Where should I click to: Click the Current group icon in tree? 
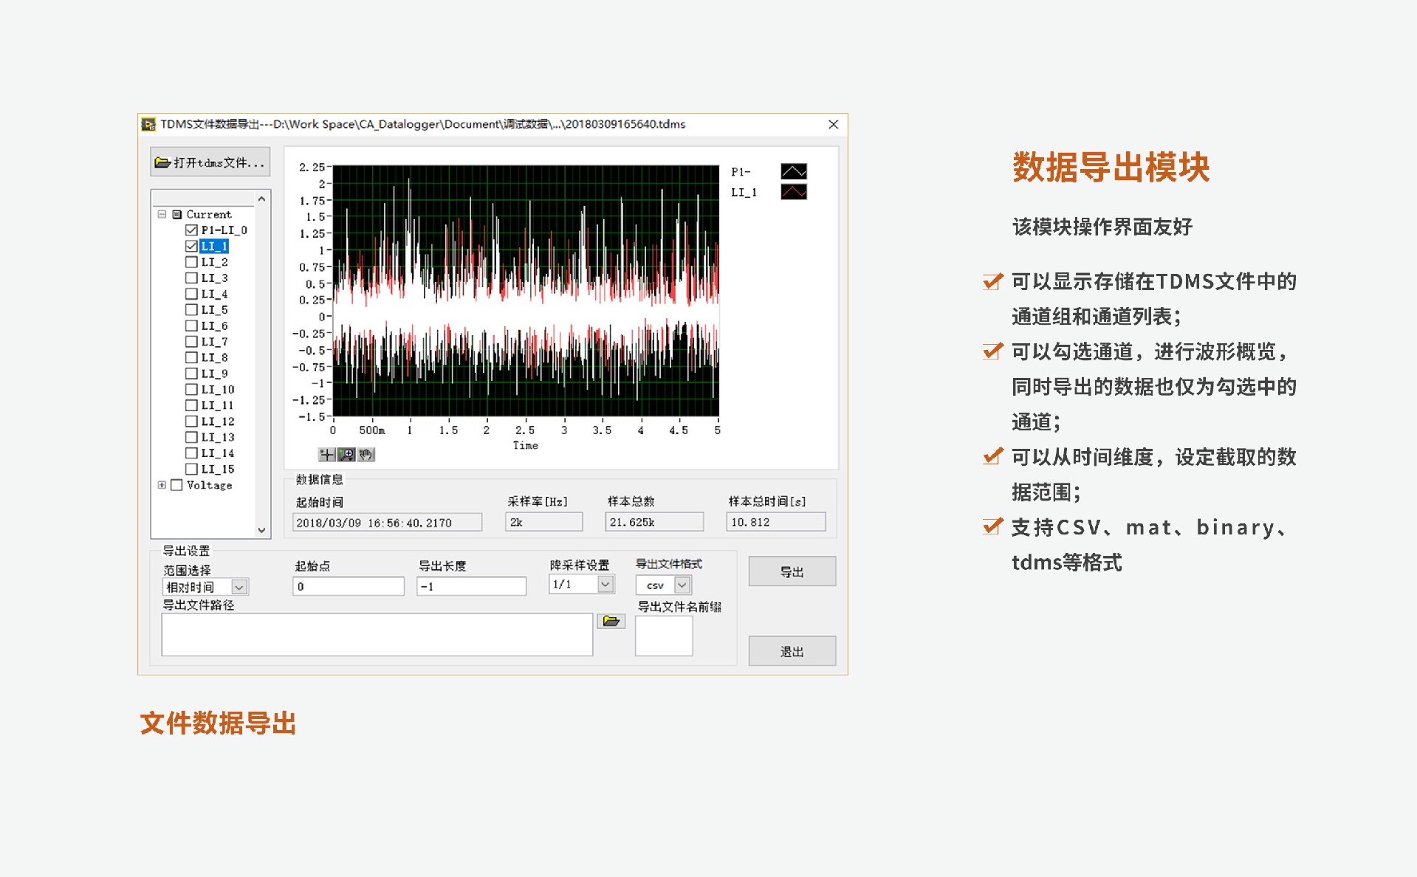coord(177,215)
